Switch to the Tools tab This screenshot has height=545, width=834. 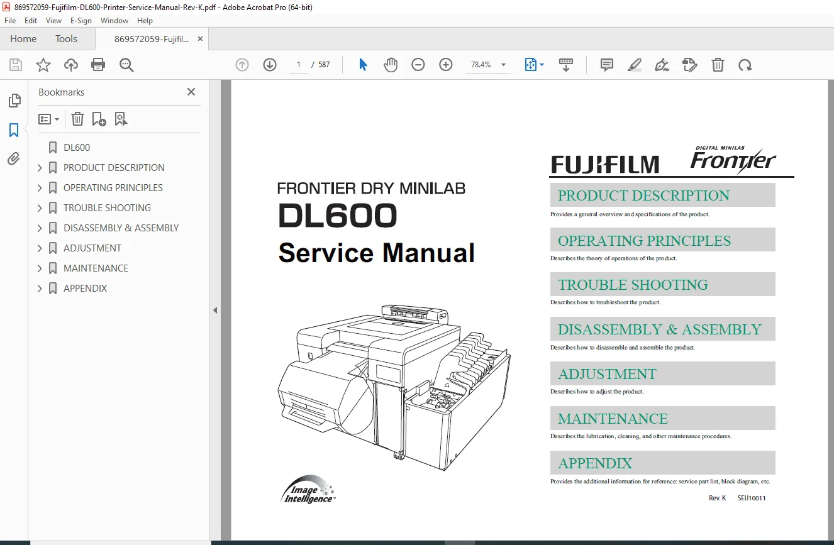click(66, 39)
